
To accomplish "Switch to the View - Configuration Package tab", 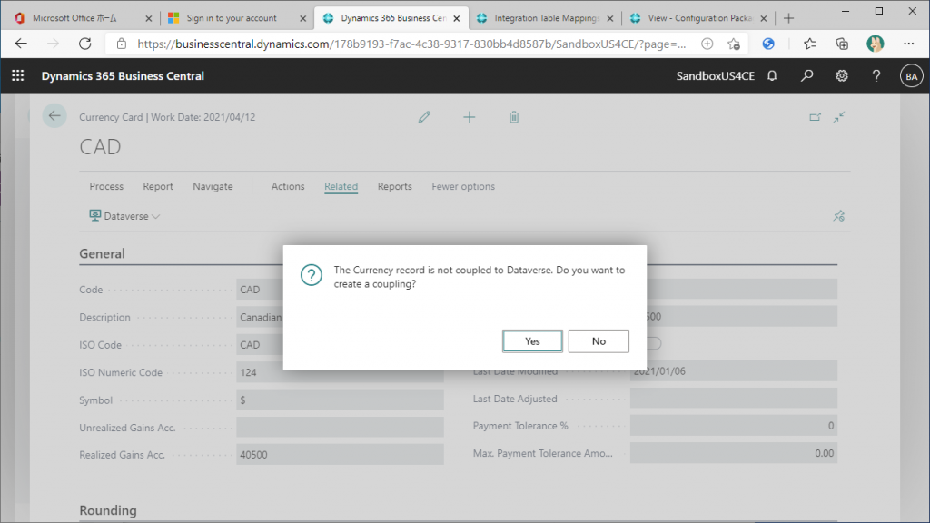I will tap(700, 18).
